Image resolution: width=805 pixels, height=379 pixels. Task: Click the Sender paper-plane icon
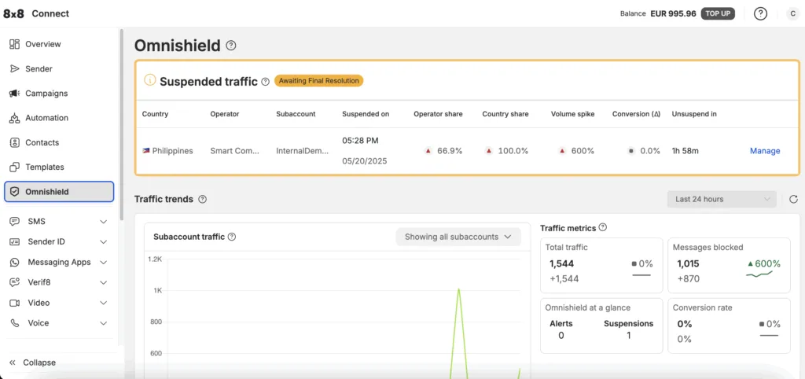[x=14, y=69]
